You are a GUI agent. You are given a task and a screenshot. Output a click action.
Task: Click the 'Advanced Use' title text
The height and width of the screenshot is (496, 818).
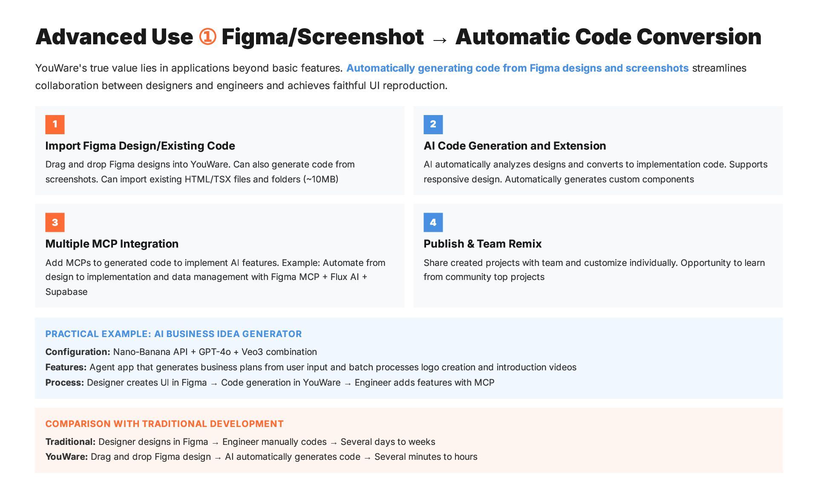click(x=114, y=37)
